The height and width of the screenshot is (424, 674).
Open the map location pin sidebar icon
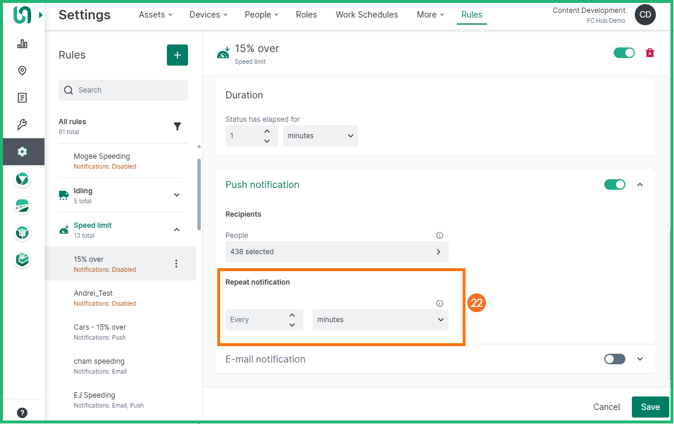pos(22,71)
